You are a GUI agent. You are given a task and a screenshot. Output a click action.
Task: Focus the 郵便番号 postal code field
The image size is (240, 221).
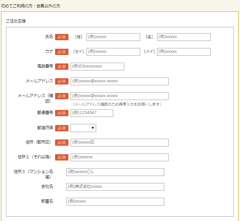[x=92, y=113]
